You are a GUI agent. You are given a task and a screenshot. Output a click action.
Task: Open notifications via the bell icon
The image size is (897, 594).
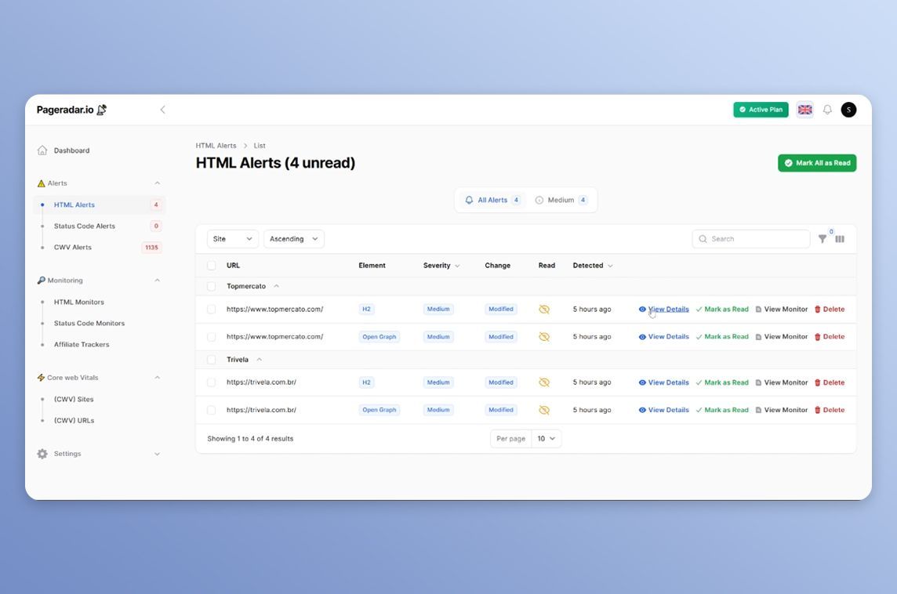coord(826,109)
